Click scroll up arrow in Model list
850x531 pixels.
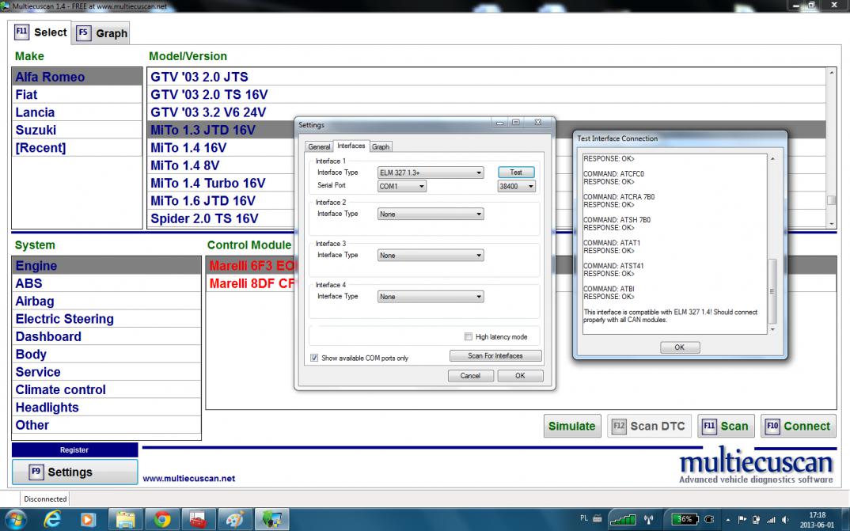tap(831, 73)
